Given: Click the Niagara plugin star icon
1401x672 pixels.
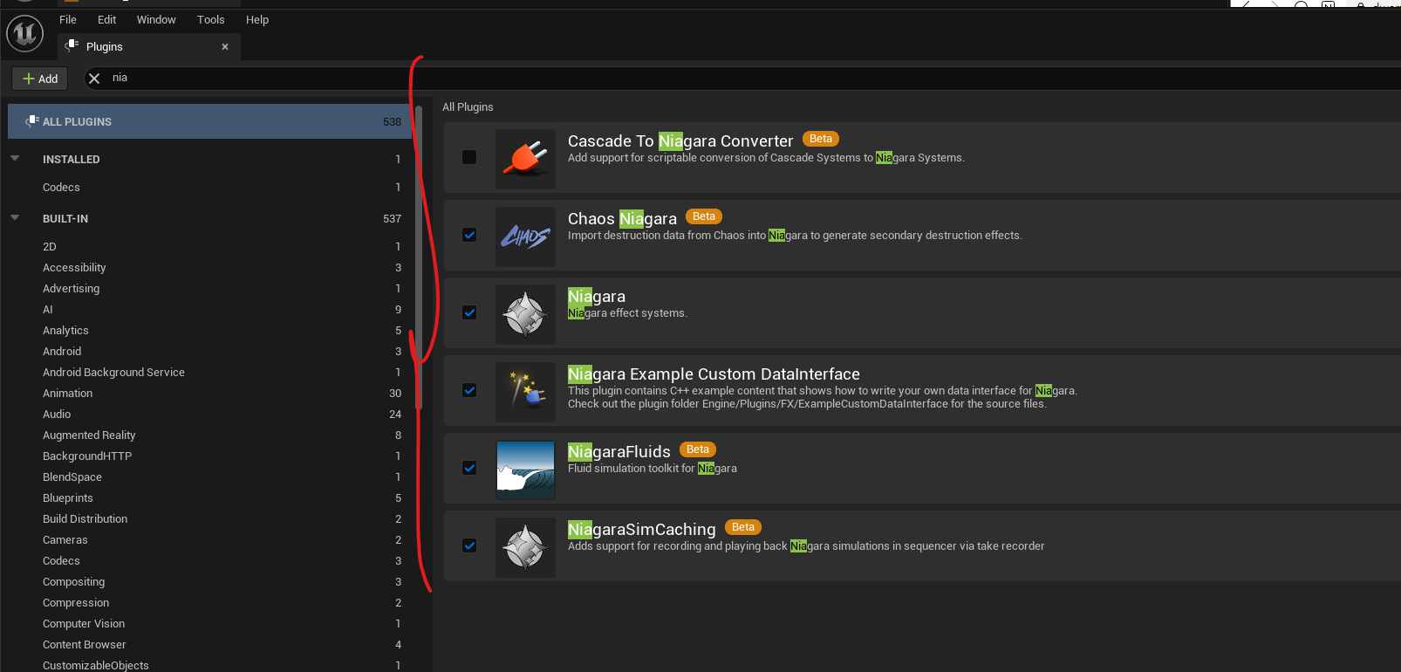Looking at the screenshot, I should pyautogui.click(x=525, y=314).
